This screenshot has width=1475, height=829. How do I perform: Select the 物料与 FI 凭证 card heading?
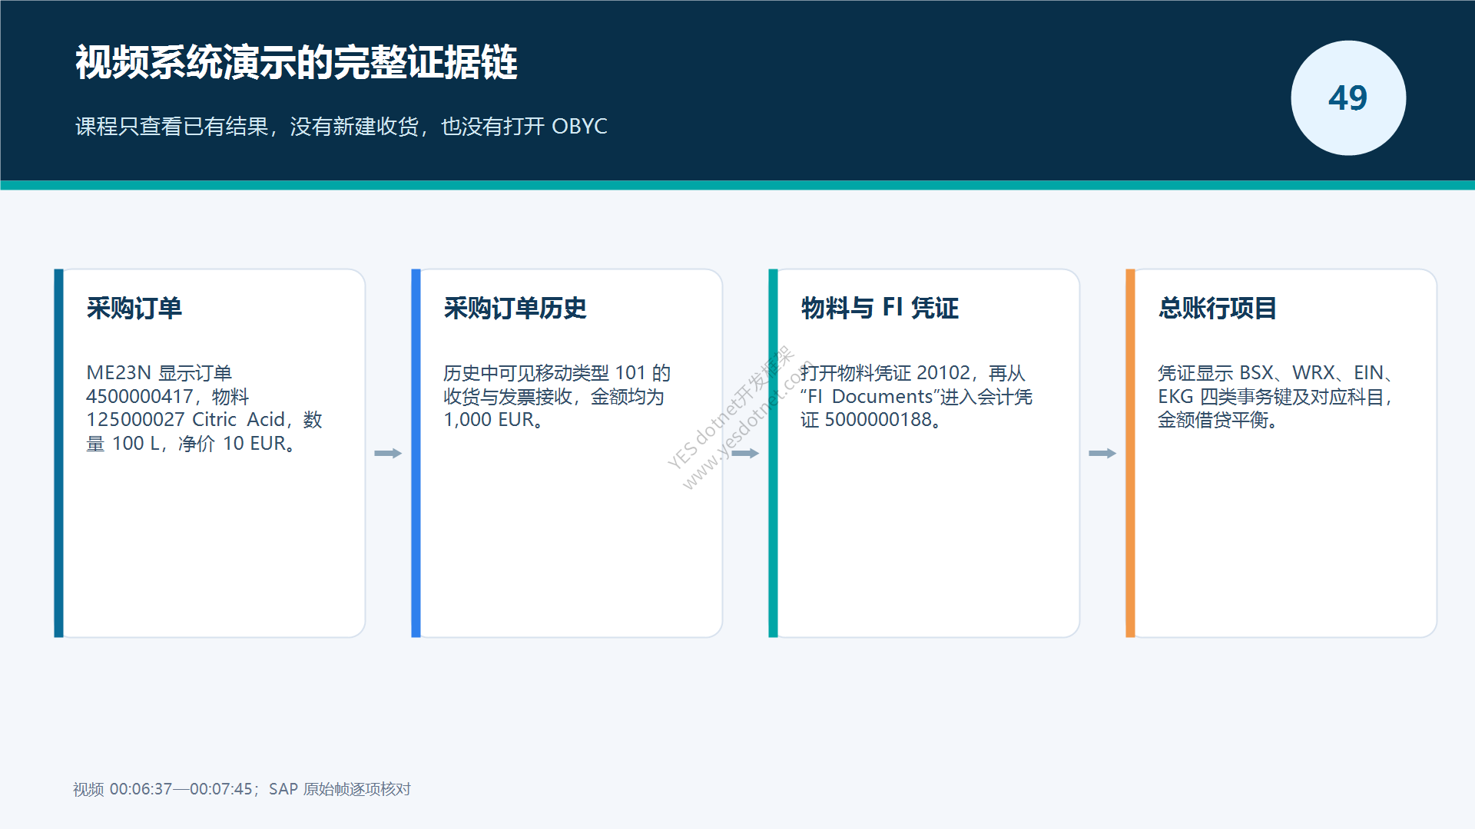click(880, 308)
